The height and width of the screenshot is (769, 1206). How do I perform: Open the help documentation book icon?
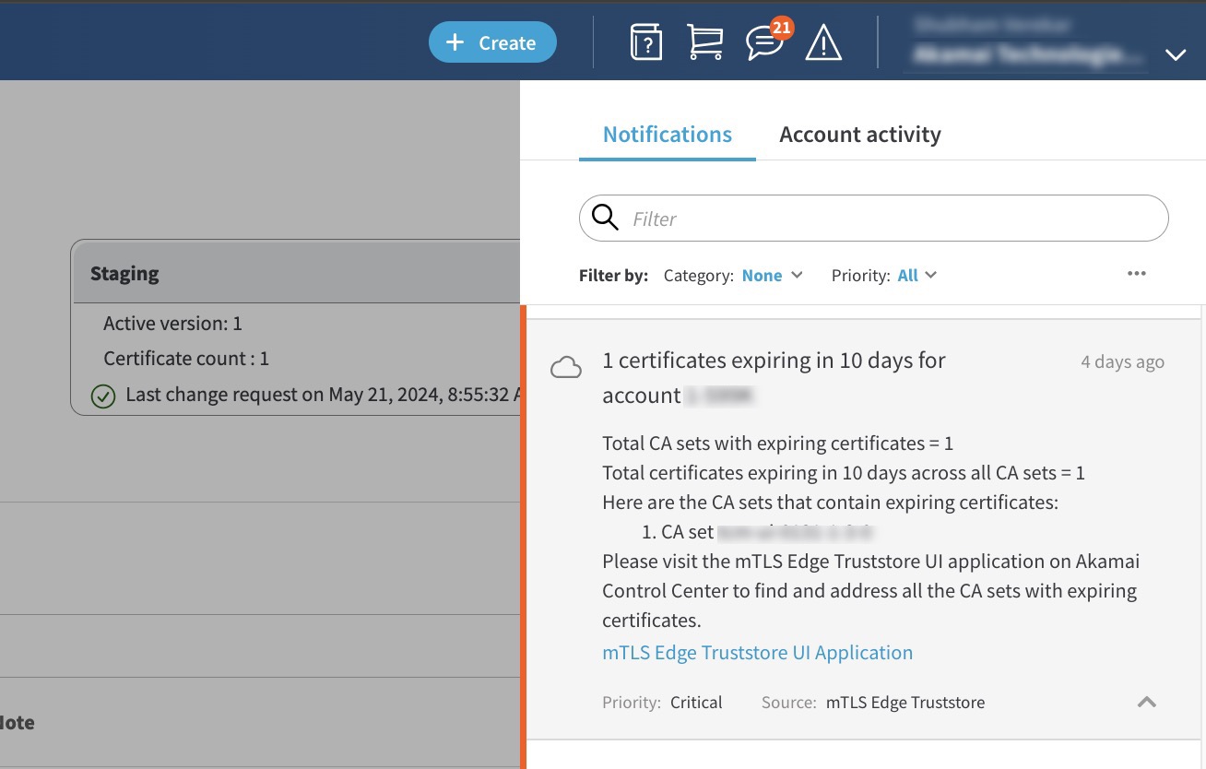645,42
